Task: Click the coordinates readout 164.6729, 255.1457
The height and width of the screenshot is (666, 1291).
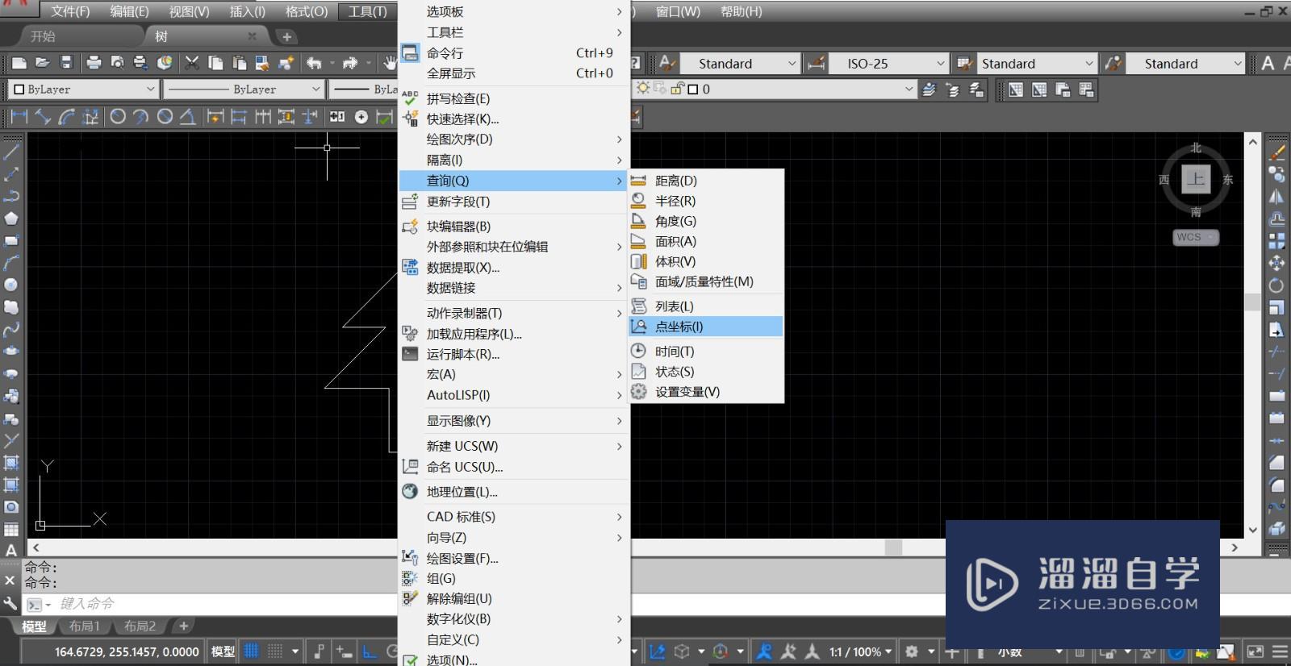Action: click(127, 651)
